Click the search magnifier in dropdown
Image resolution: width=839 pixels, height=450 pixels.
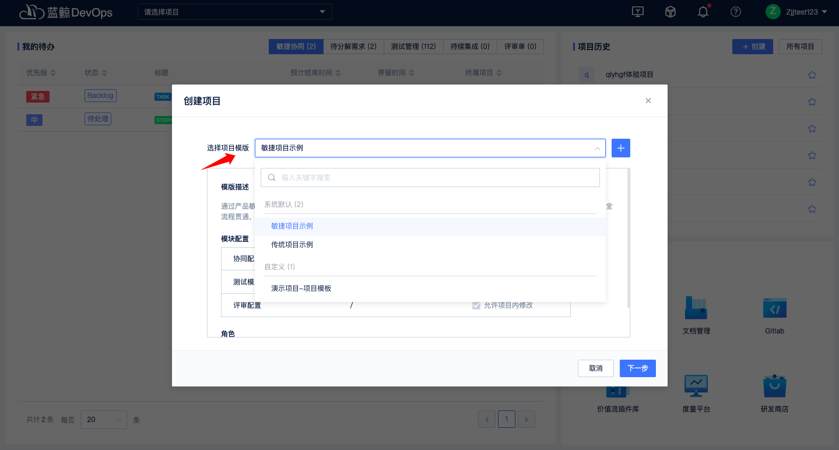272,178
